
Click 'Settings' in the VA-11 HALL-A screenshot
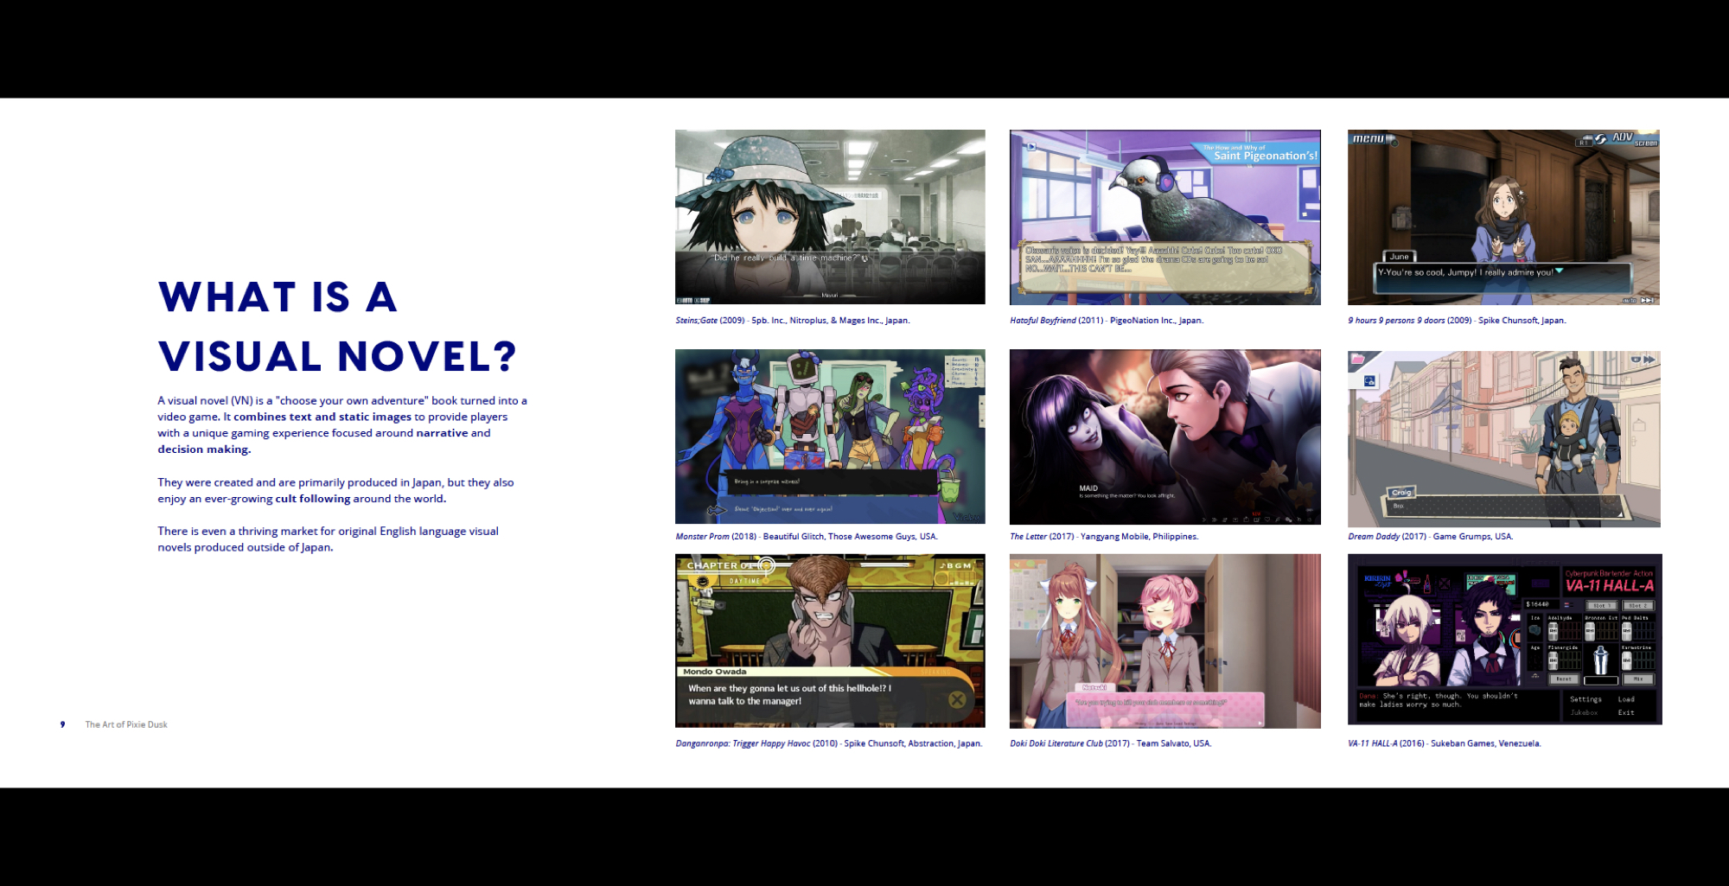1585,699
